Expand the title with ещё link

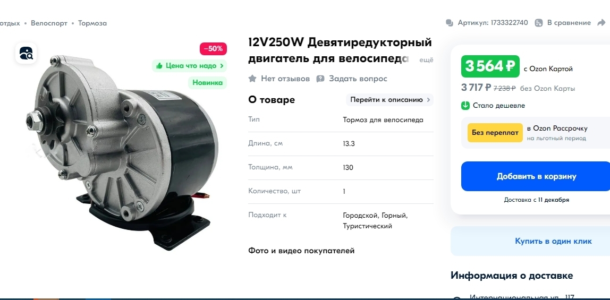426,60
